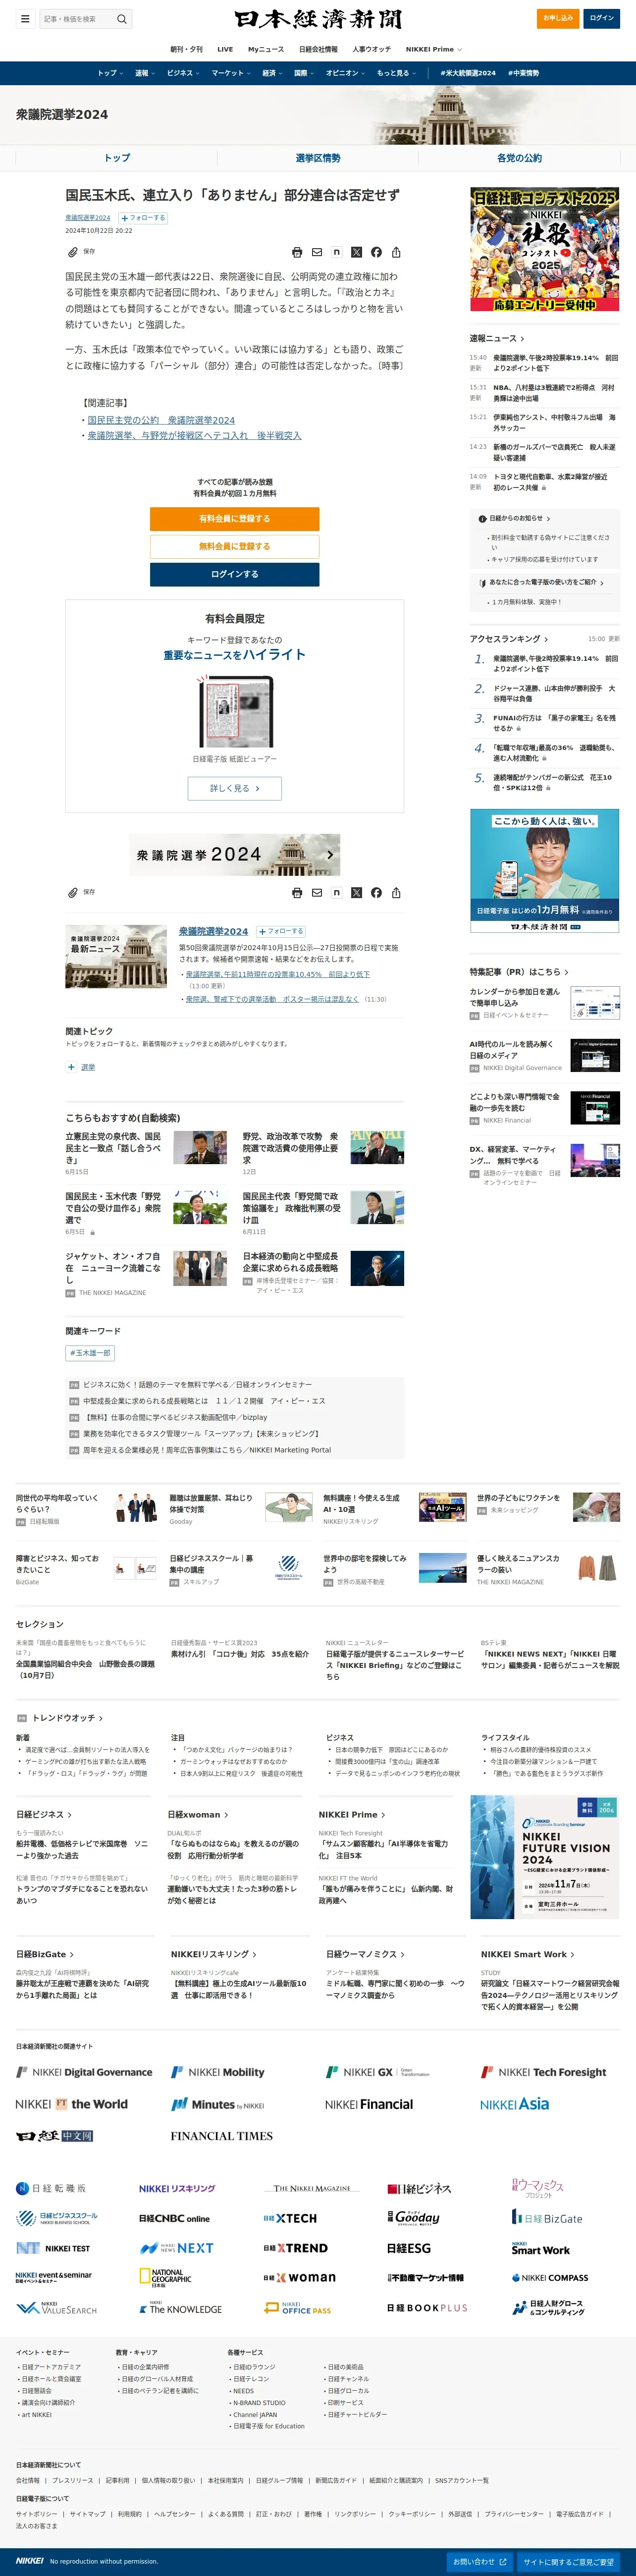The image size is (636, 2576).
Task: Expand マーケット dropdown in blue nav bar
Action: [x=231, y=73]
